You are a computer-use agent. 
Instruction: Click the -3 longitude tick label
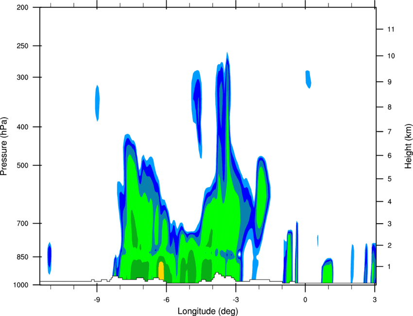[x=236, y=299]
